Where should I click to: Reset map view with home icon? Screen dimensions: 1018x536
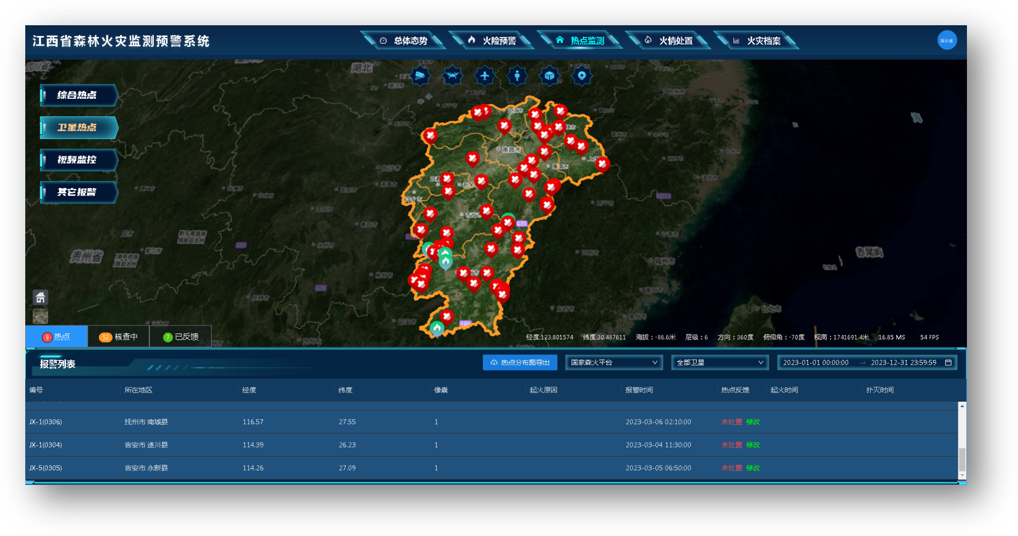pos(40,297)
